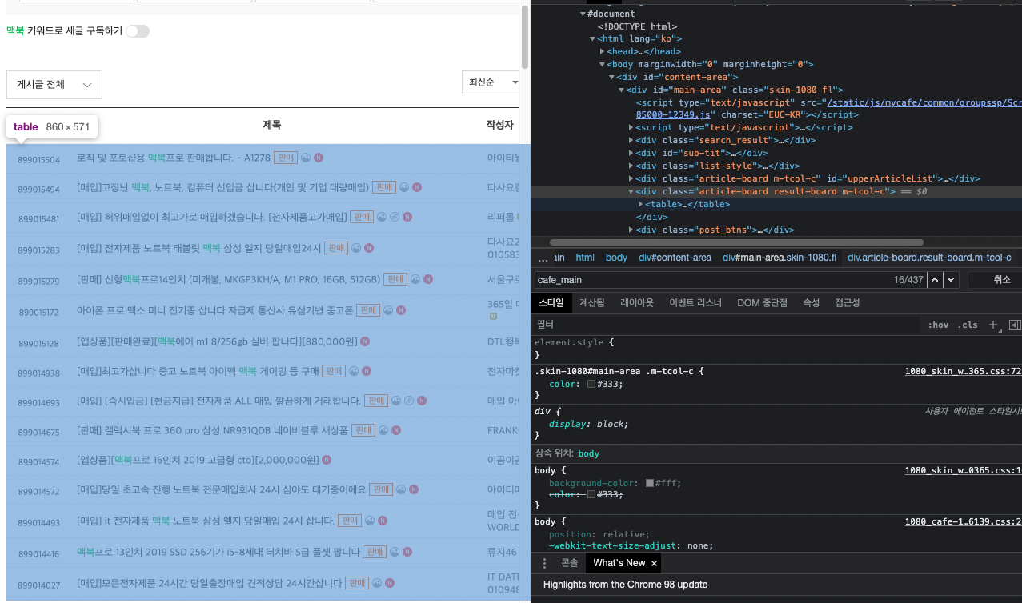Switch to 레이아웃 tab

click(x=637, y=302)
